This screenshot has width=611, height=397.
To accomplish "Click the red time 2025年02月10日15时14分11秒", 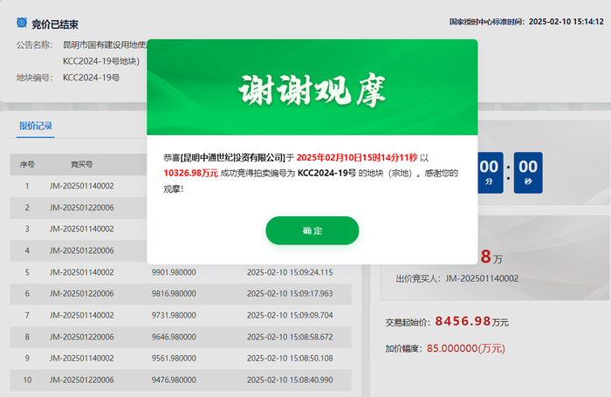I will [357, 158].
